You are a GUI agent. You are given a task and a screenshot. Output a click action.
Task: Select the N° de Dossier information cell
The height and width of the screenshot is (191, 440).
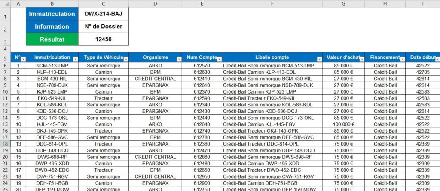(x=103, y=27)
